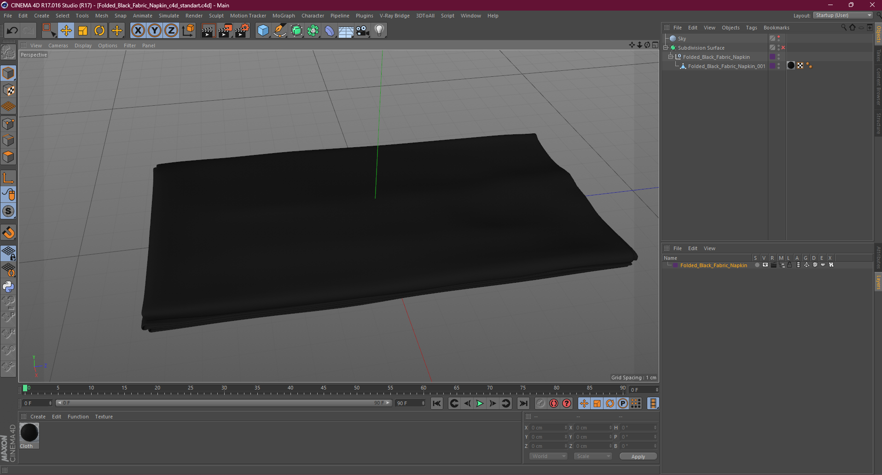Open the Scale mode dropdown
Image resolution: width=882 pixels, height=475 pixels.
592,456
